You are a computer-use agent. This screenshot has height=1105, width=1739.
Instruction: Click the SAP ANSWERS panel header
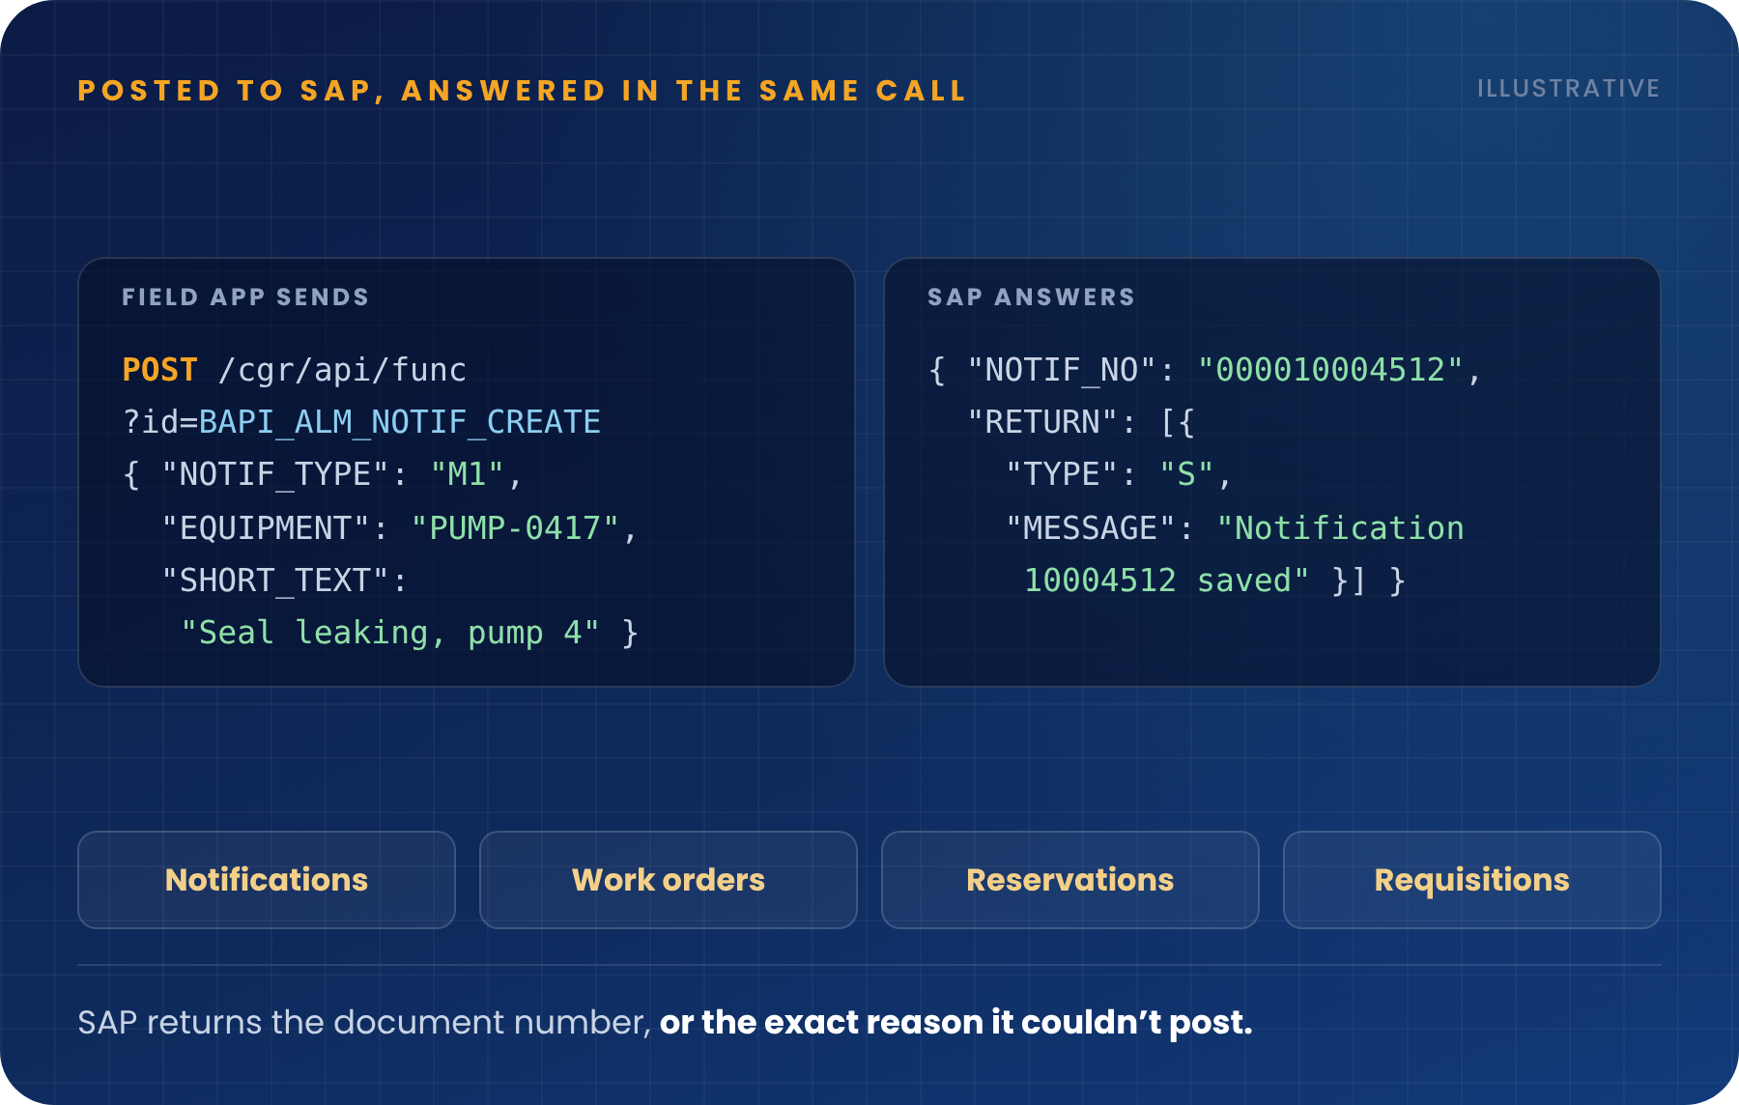click(1031, 297)
